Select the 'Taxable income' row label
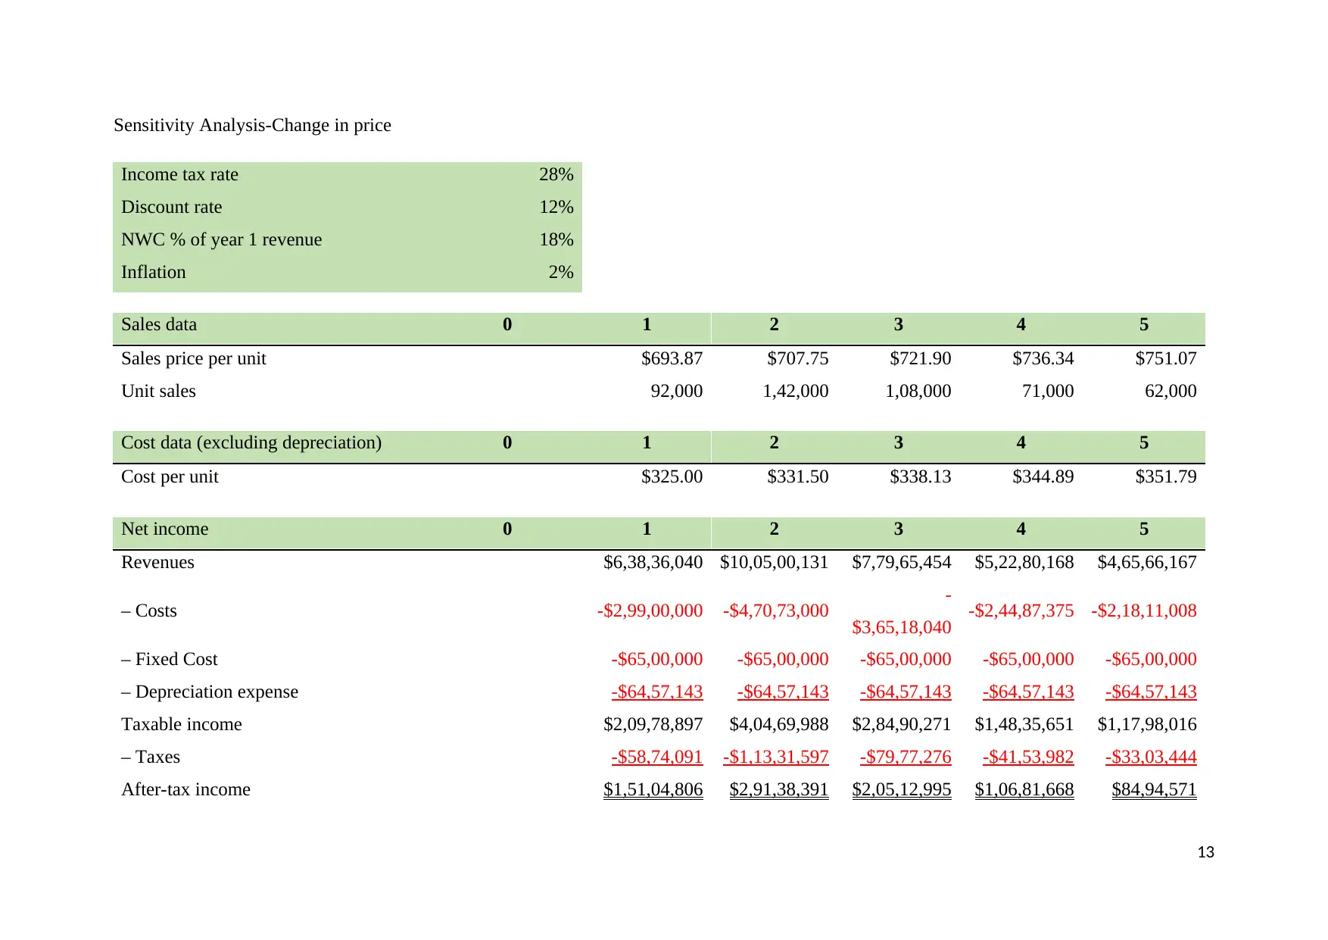This screenshot has width=1328, height=940. pos(182,724)
